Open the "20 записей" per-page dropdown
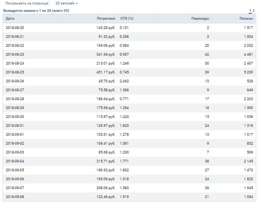The width and height of the screenshot is (261, 218). [67, 3]
